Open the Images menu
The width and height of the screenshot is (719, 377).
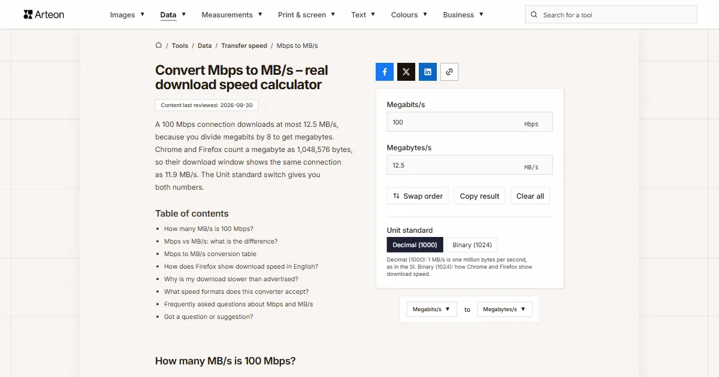[x=127, y=15]
